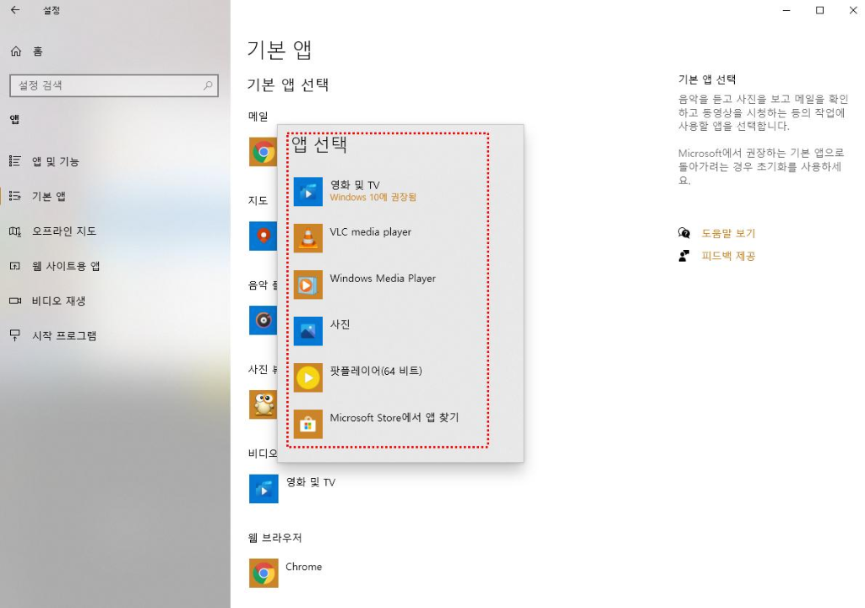Viewport: 865px width, 608px height.
Task: Choose the VLC media player cone icon
Action: pos(307,238)
